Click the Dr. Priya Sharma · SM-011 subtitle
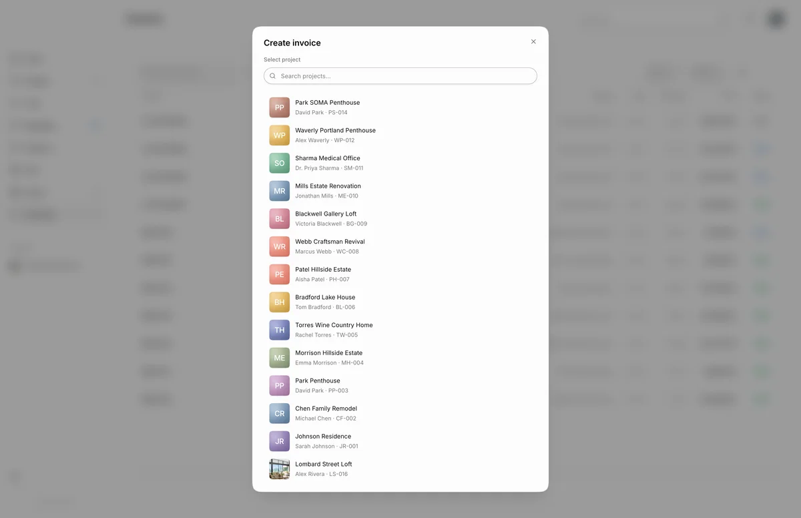This screenshot has height=518, width=801. point(330,168)
